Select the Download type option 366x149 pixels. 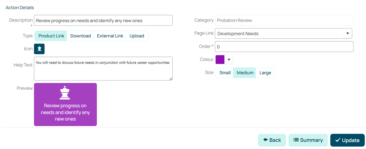80,36
